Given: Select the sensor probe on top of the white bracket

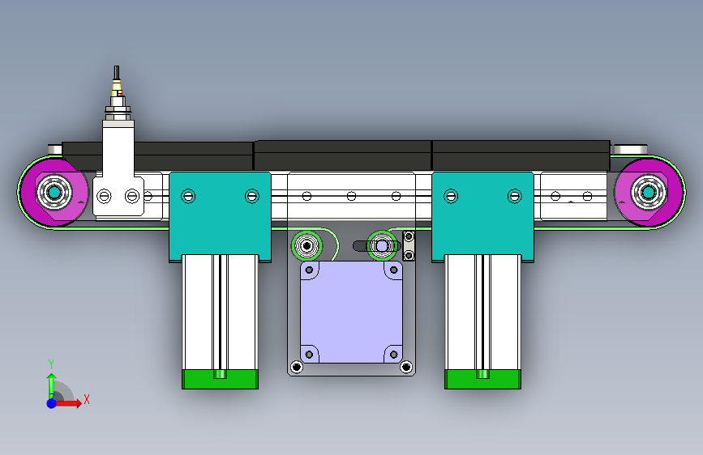Looking at the screenshot, I should [118, 94].
